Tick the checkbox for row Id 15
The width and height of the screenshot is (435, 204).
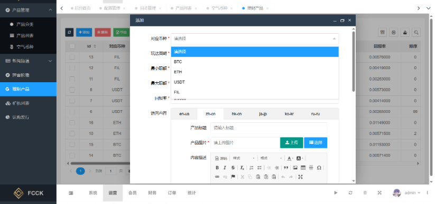[72, 144]
